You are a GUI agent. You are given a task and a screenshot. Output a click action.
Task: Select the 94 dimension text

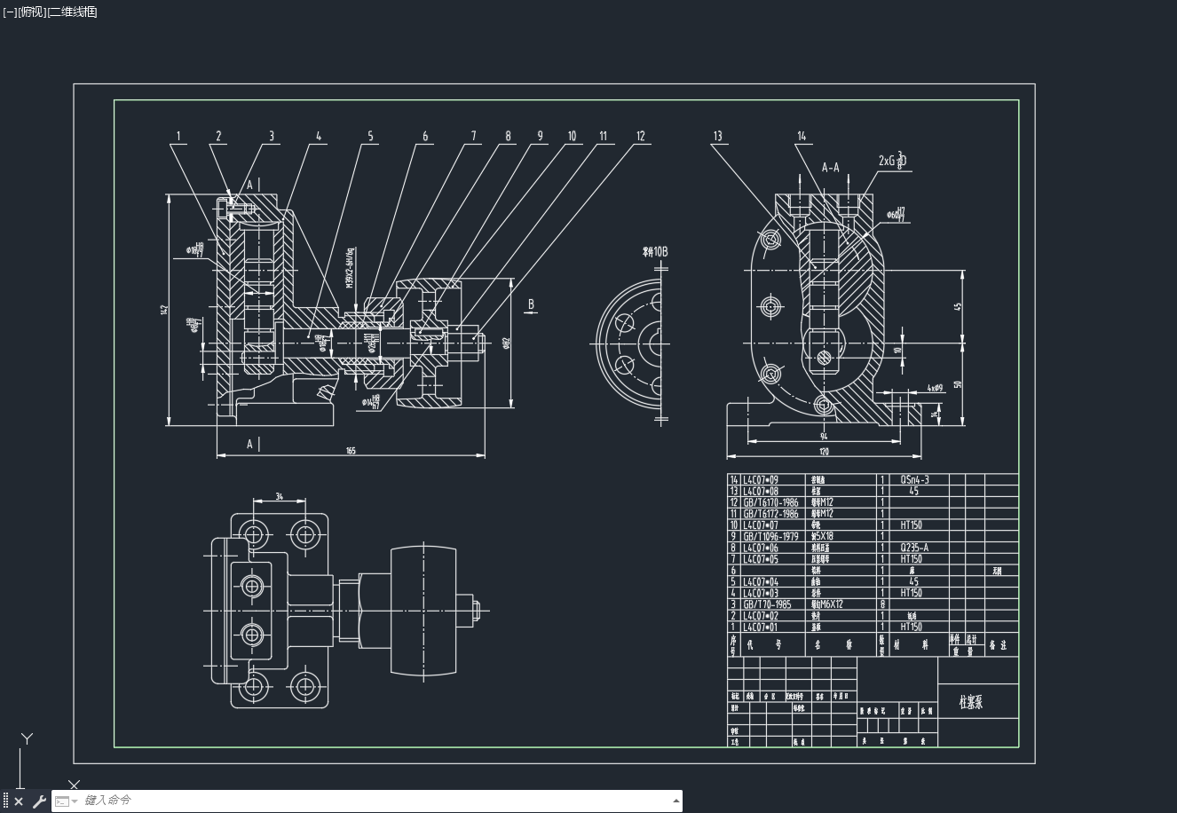pos(824,436)
